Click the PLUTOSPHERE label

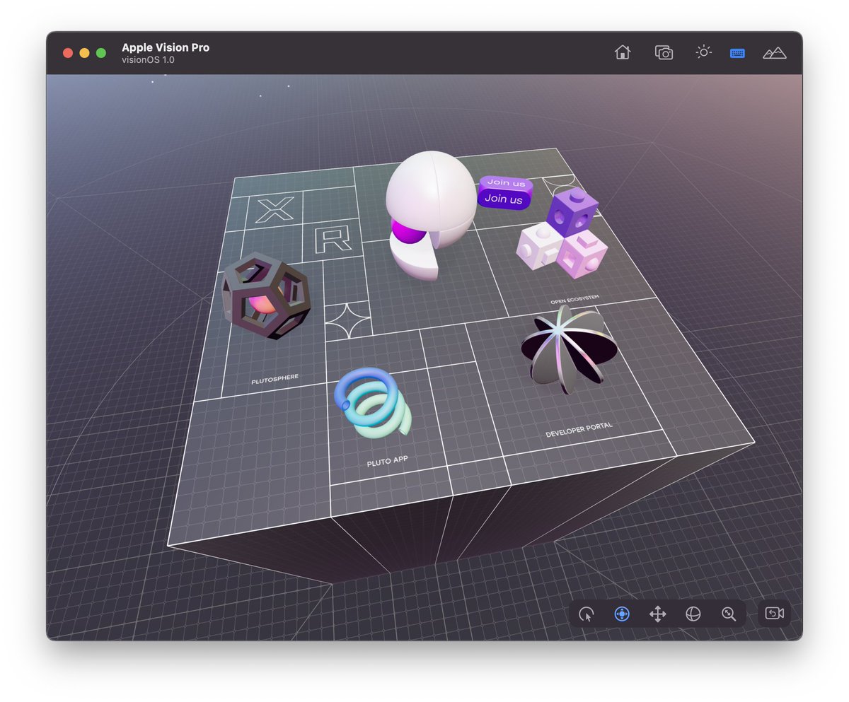coord(275,380)
